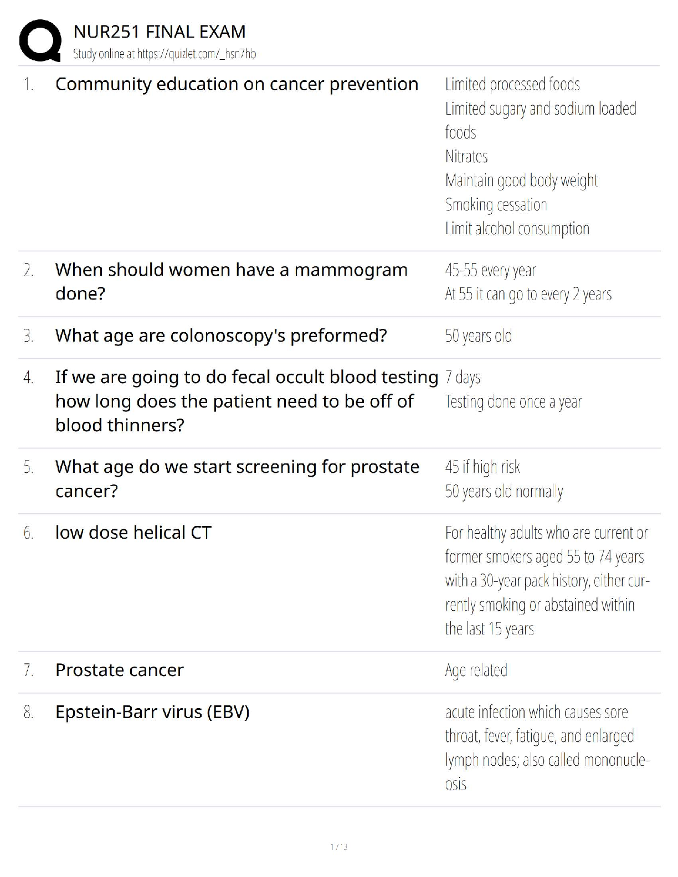Click the 'Limited processed foods' answer line
The height and width of the screenshot is (877, 678).
coord(512,84)
